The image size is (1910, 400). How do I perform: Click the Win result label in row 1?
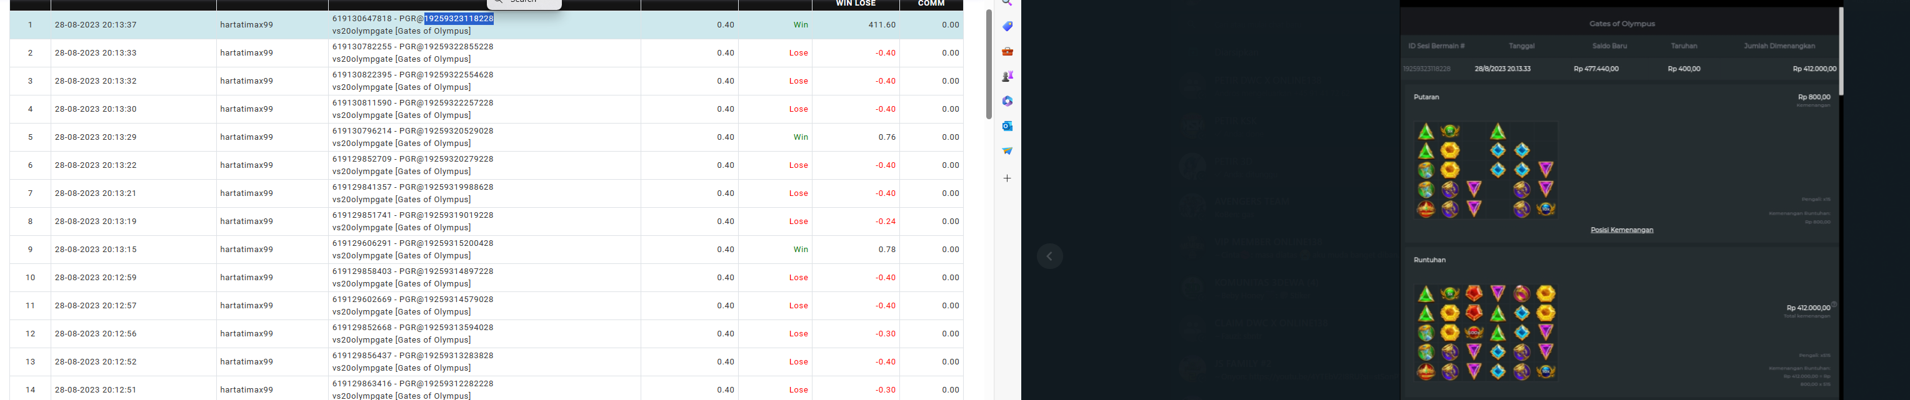click(801, 24)
